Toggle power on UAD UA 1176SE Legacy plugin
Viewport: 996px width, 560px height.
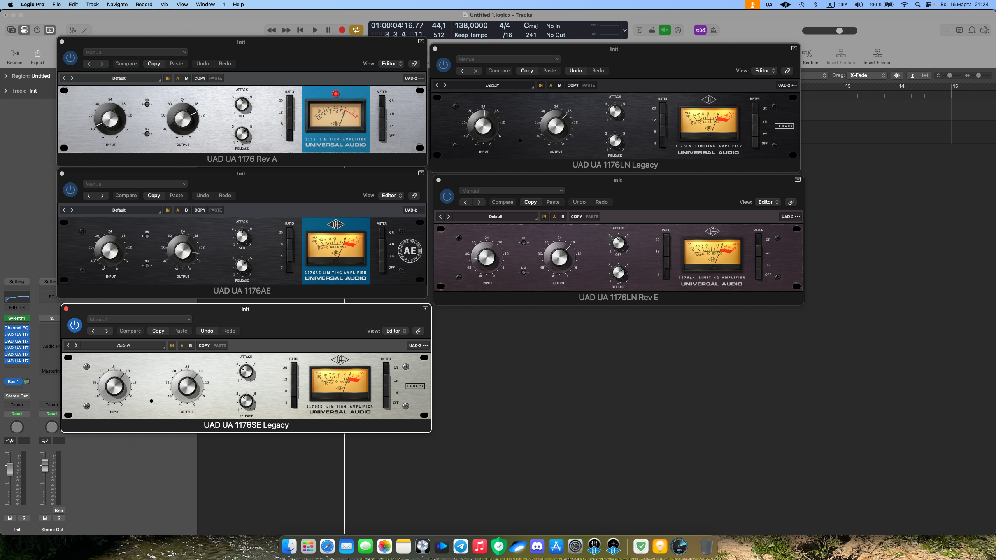tap(75, 325)
